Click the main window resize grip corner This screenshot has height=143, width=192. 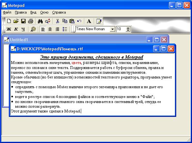[189, 140]
